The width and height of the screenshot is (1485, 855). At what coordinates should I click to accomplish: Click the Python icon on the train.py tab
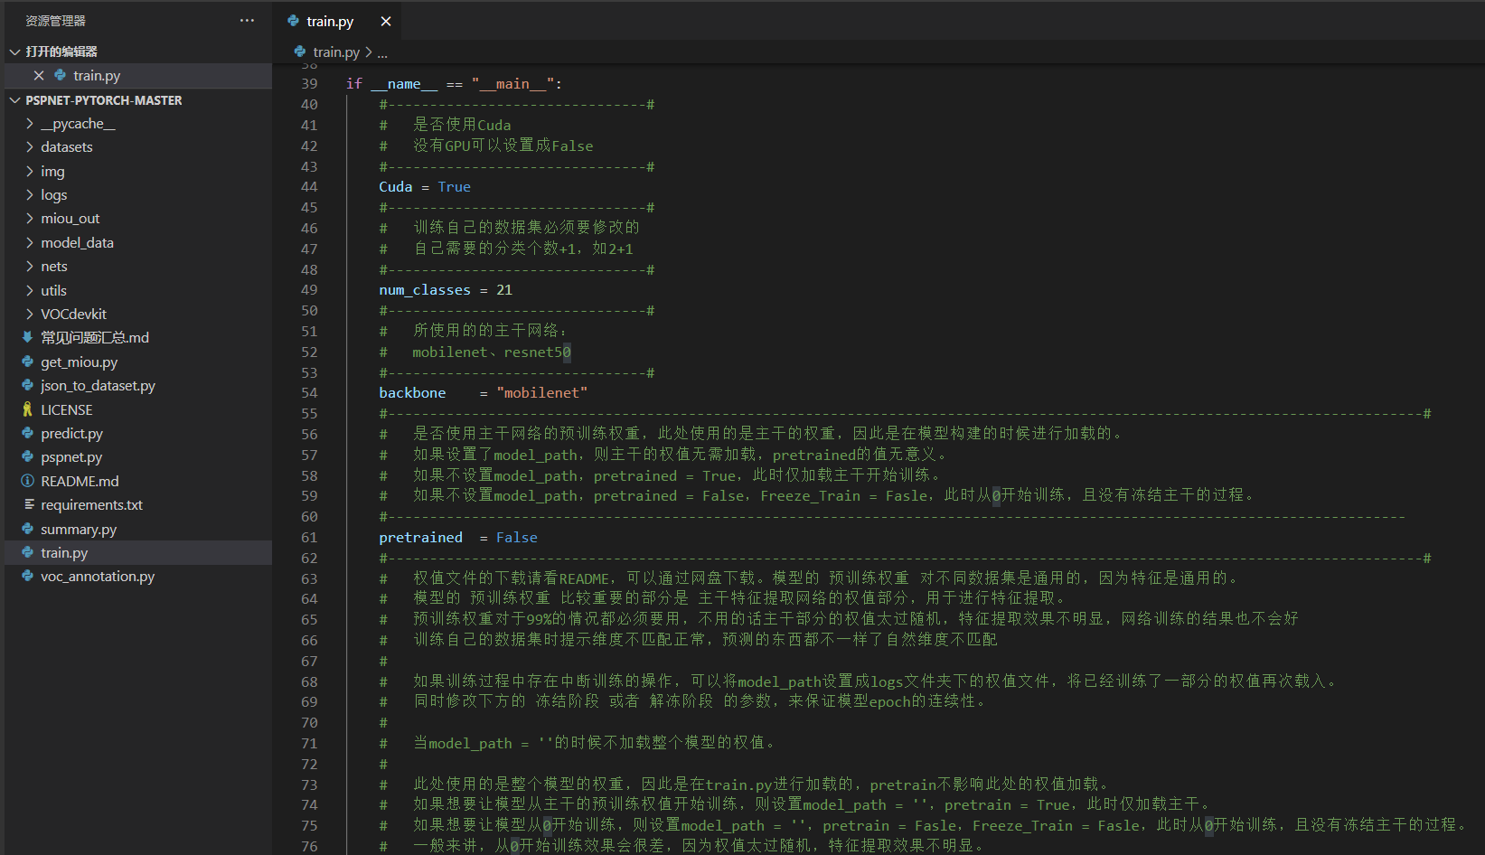pyautogui.click(x=292, y=20)
